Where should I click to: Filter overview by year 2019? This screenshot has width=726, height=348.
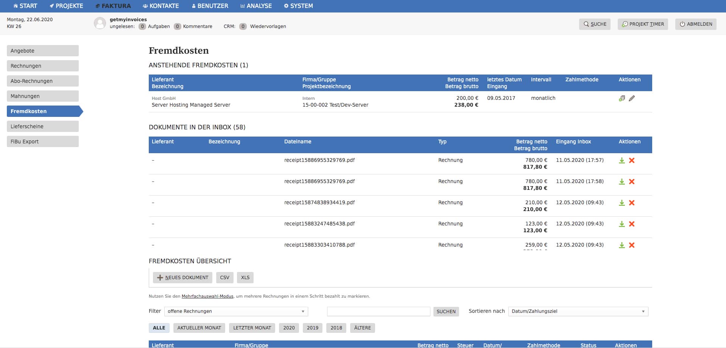[313, 328]
